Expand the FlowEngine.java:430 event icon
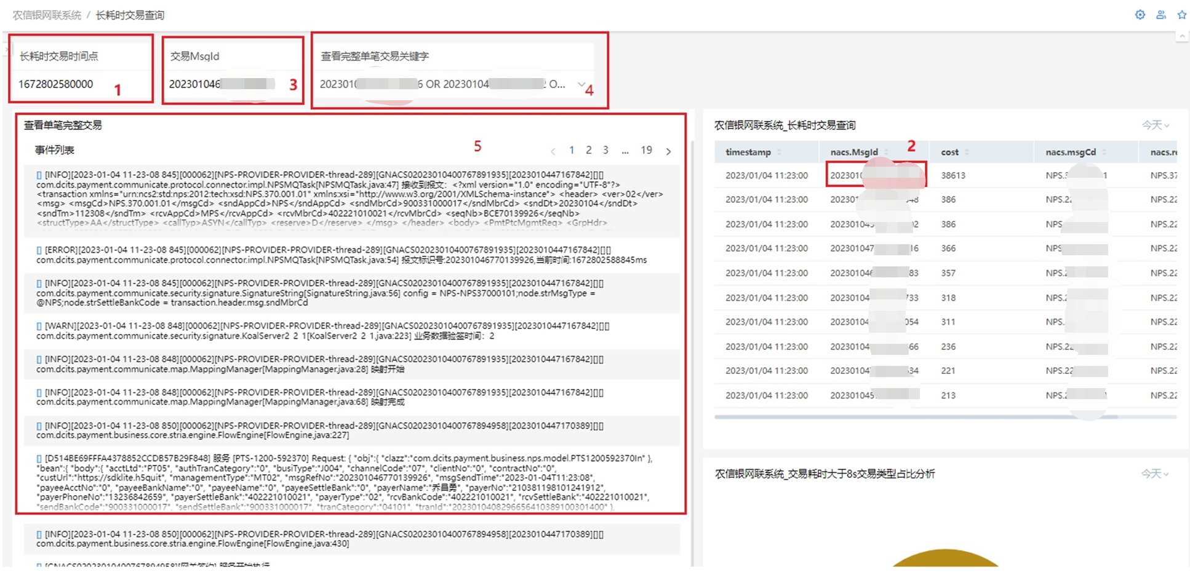Viewport: 1190px width, 572px height. pos(39,534)
